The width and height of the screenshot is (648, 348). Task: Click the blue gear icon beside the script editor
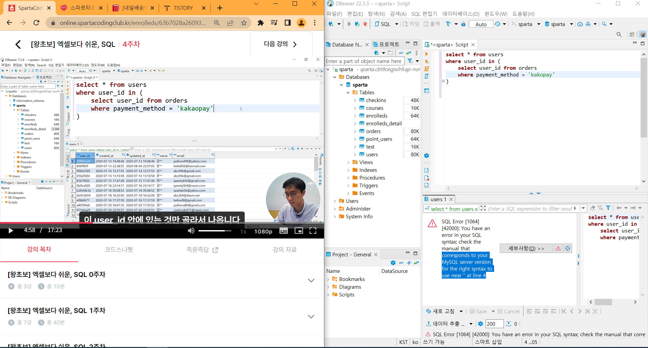(427, 156)
